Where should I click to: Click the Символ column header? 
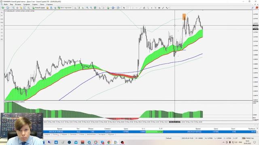[108, 129]
